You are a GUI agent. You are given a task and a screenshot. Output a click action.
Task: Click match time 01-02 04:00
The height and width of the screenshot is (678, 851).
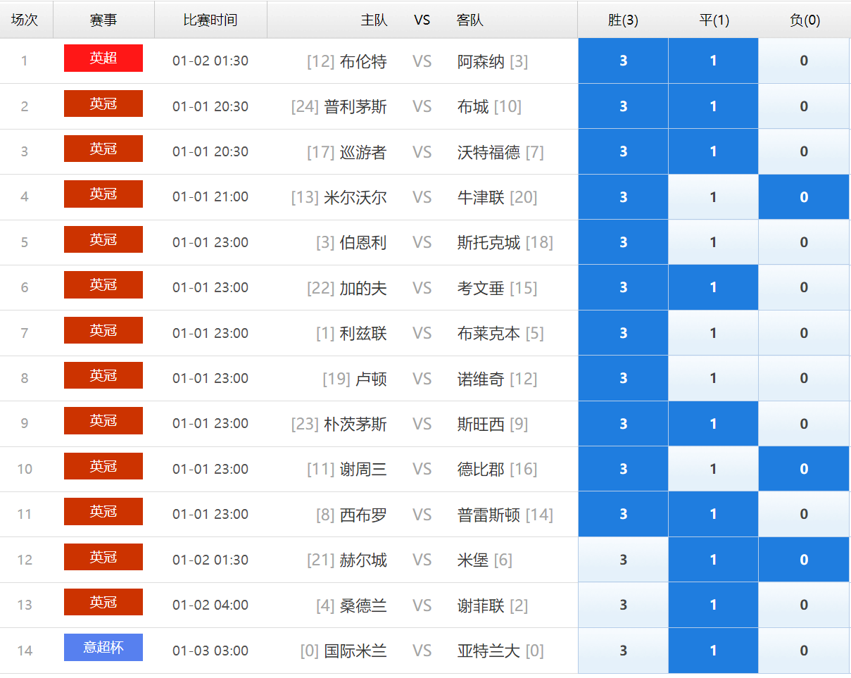[210, 605]
